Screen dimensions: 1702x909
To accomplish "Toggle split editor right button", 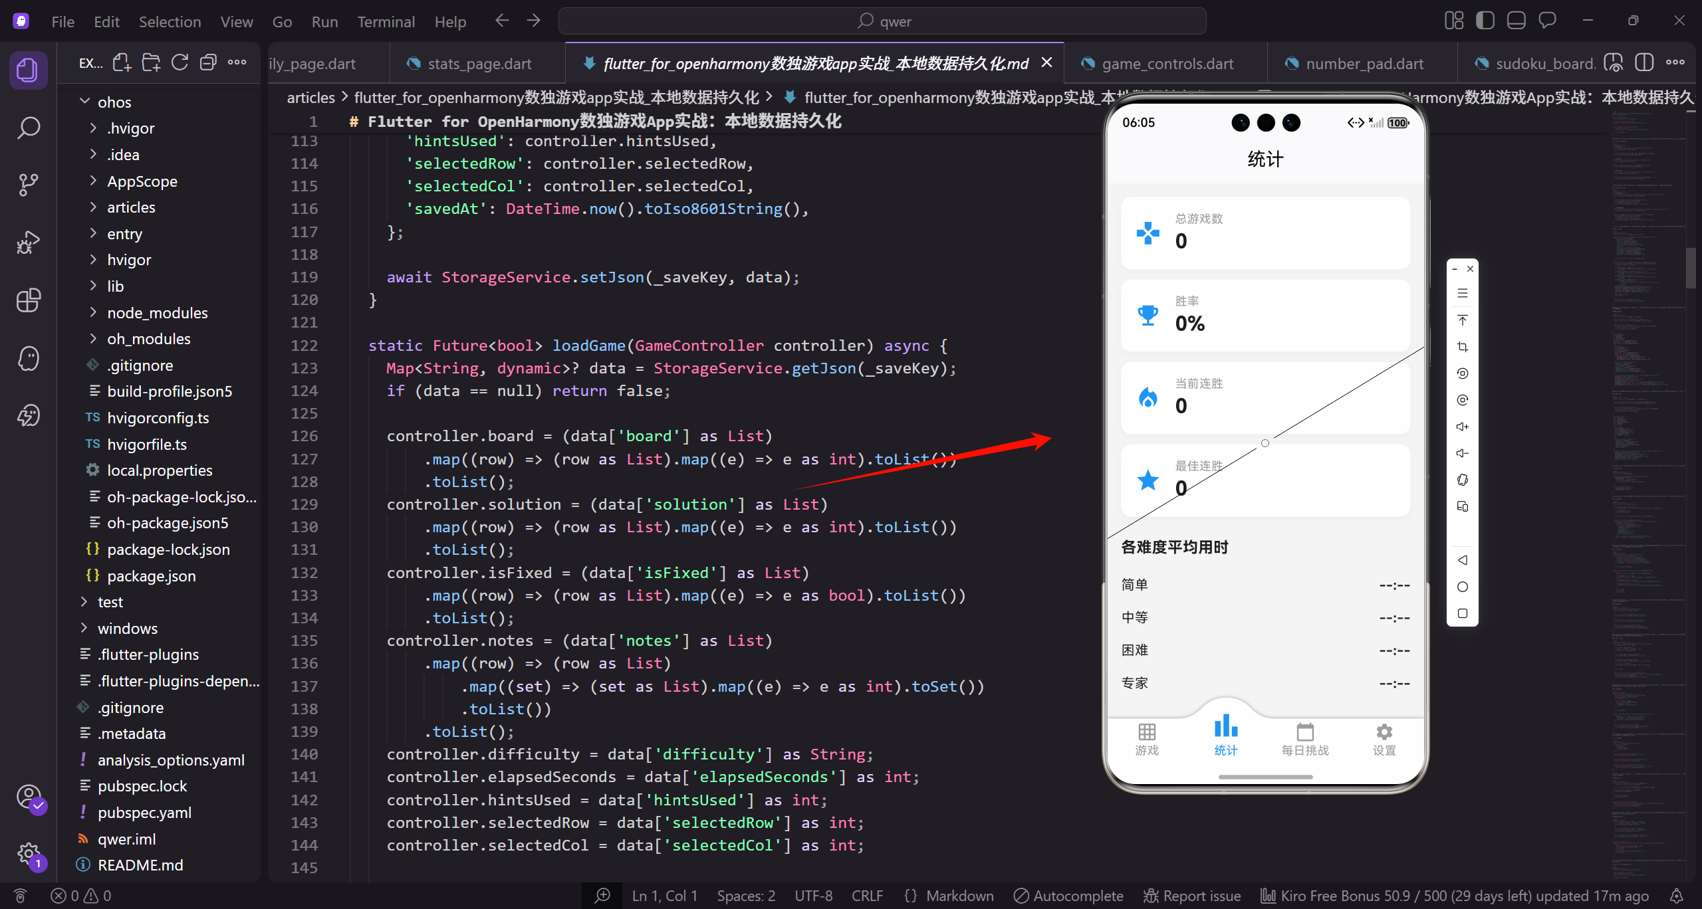I will coord(1643,63).
